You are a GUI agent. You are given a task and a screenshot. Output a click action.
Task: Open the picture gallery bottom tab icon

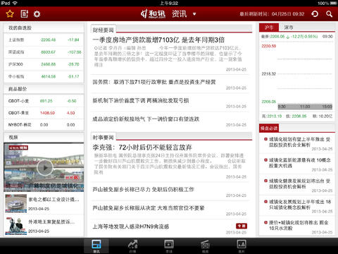(242, 246)
